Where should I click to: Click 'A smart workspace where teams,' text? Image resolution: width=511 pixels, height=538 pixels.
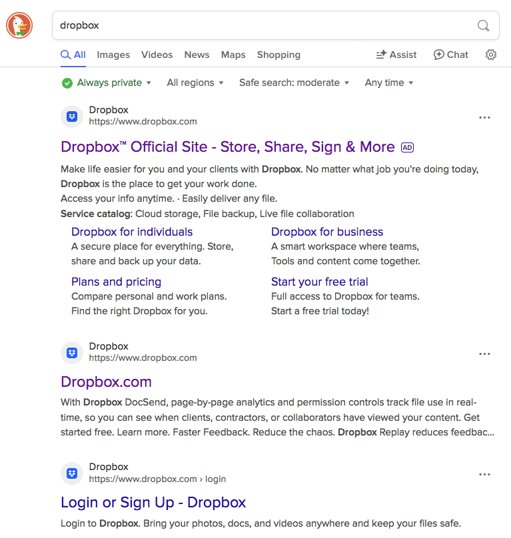[x=345, y=247]
